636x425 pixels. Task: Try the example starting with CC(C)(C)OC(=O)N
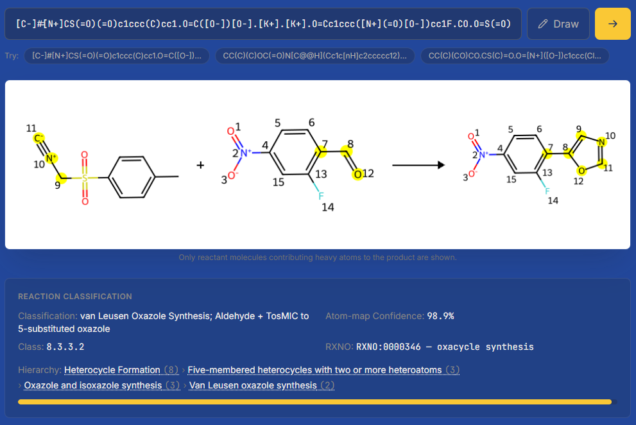click(x=314, y=56)
